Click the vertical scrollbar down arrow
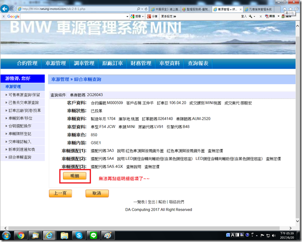 [297, 221]
